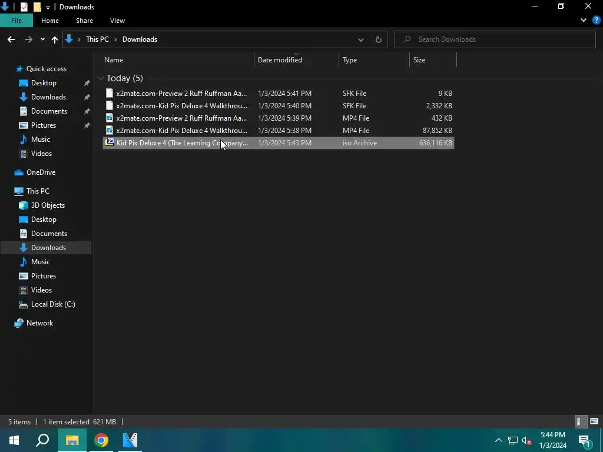Click the iso archive file icon

(110, 142)
